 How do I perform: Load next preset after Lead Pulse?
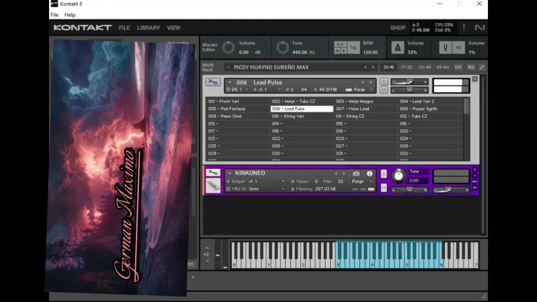coord(370,82)
